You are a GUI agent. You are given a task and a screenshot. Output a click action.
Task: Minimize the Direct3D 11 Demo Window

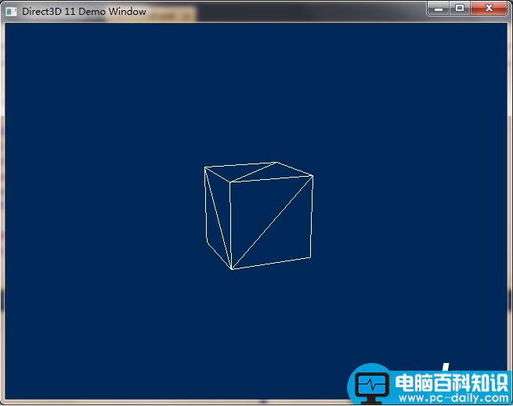coord(439,9)
